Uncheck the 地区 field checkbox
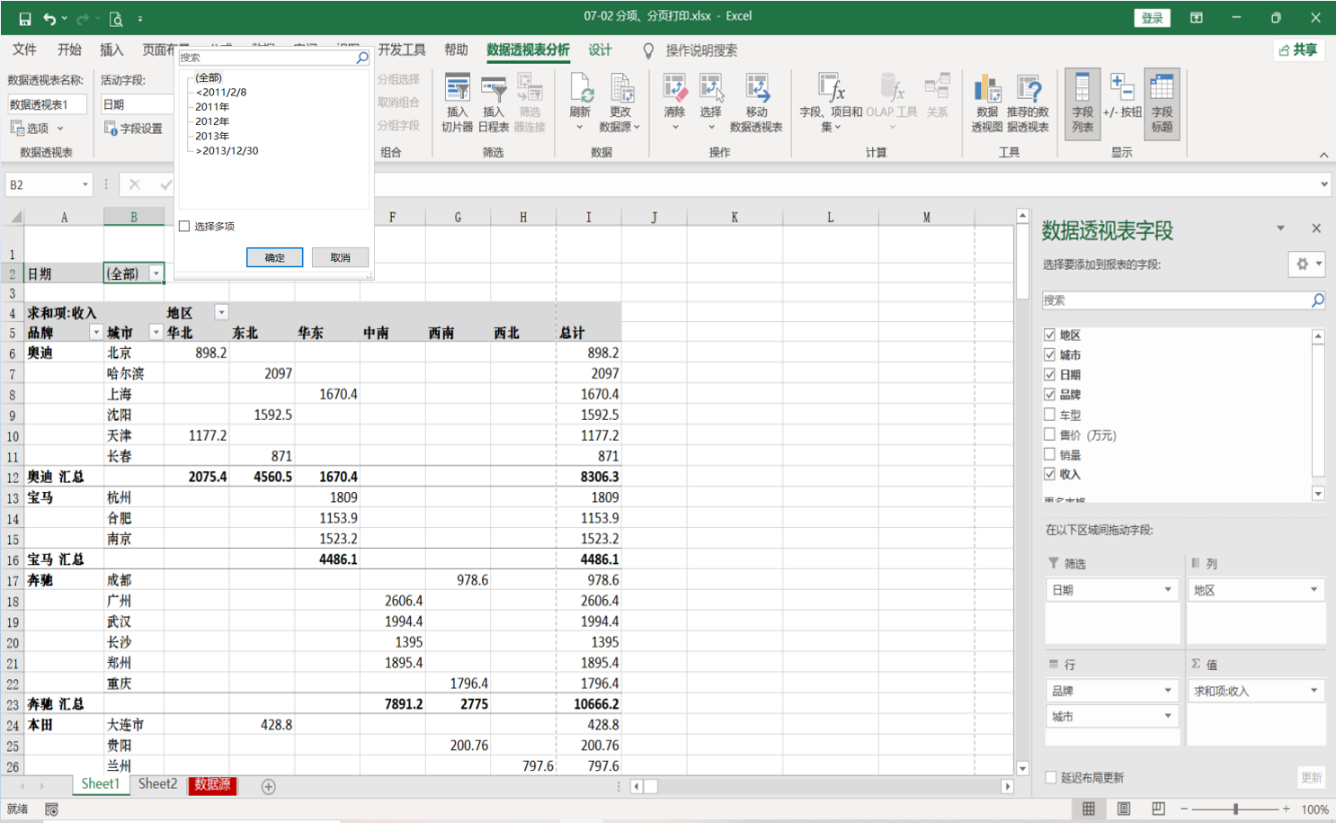Image resolution: width=1336 pixels, height=823 pixels. pyautogui.click(x=1049, y=335)
